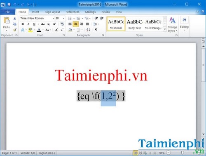
Task: Toggle Strikethrough formatting
Action: click(43, 24)
